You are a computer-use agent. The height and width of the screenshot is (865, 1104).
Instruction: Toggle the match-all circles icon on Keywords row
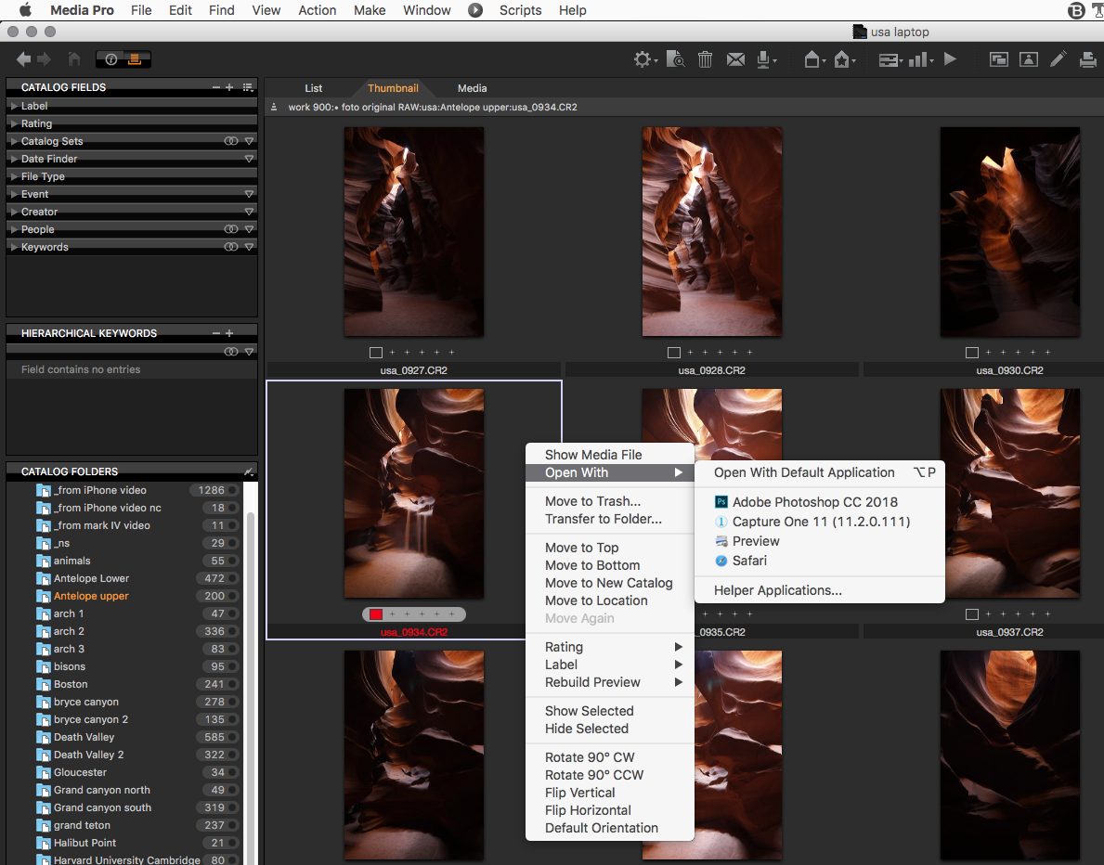point(231,247)
